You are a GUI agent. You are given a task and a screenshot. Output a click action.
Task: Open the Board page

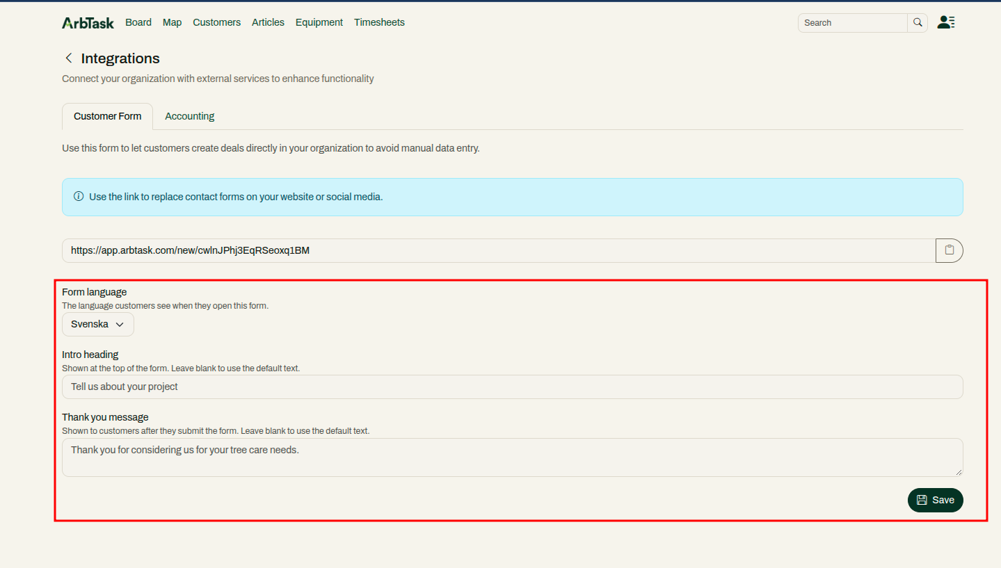coord(138,22)
